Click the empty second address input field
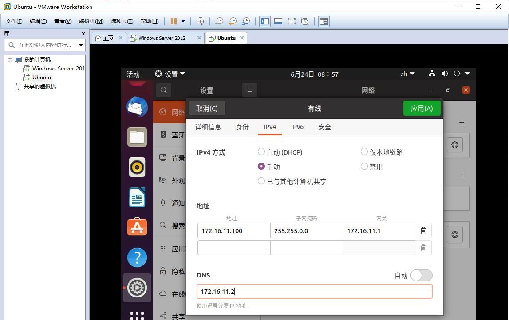This screenshot has width=509, height=320. [233, 247]
